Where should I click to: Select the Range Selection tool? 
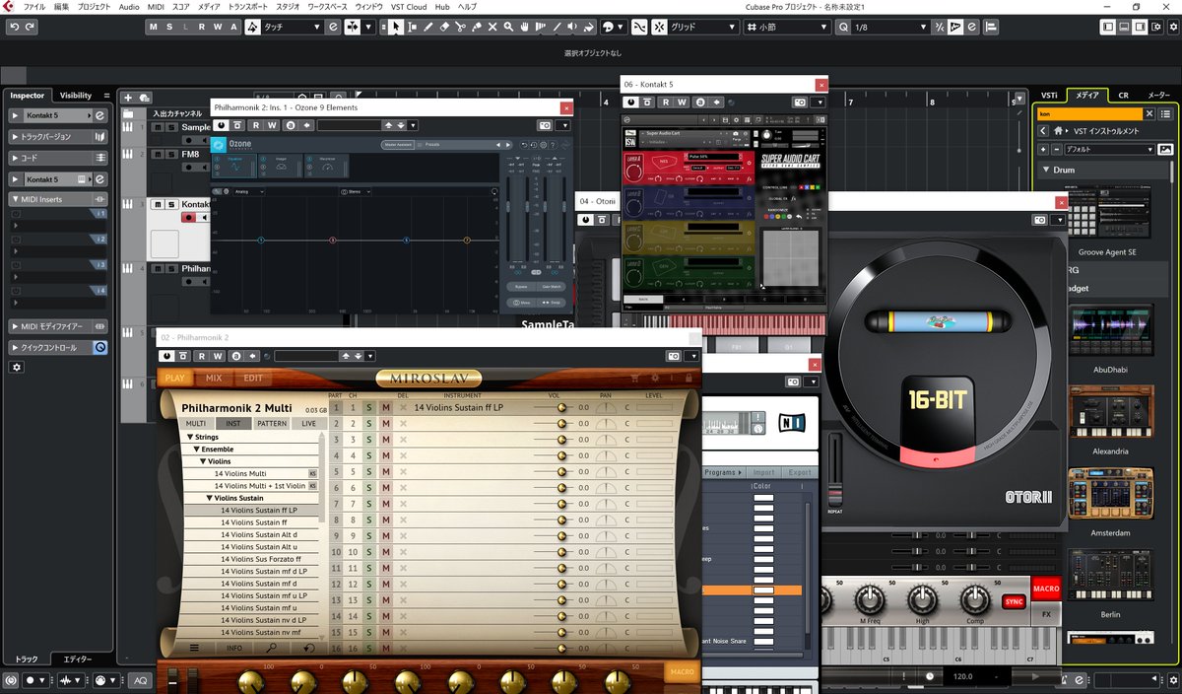coord(412,27)
